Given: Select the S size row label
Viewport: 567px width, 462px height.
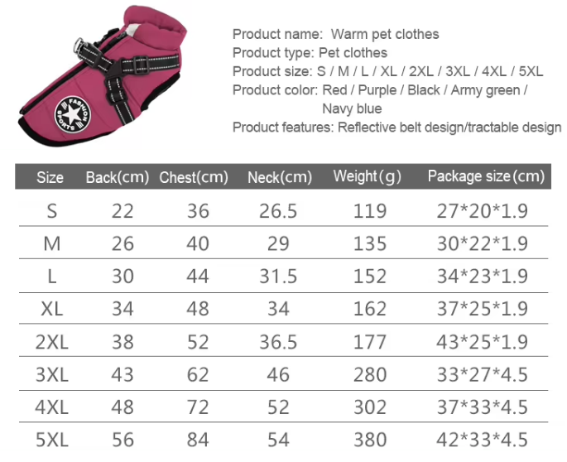Looking at the screenshot, I should tap(52, 211).
